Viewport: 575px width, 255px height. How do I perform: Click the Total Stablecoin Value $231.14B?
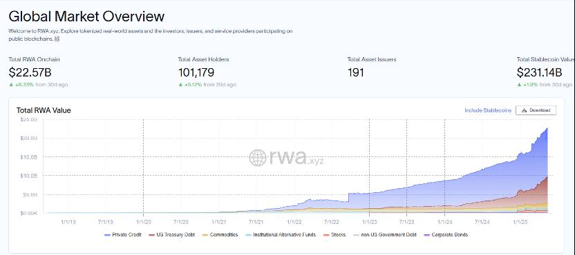pos(540,72)
